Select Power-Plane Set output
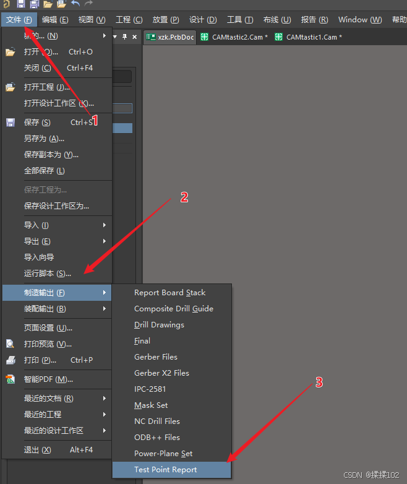407x484 pixels. click(x=171, y=454)
